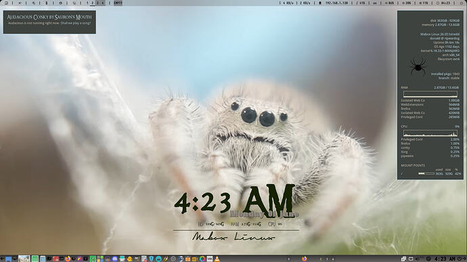
Task: Open the power logout icon in tray
Action: pyautogui.click(x=460, y=259)
